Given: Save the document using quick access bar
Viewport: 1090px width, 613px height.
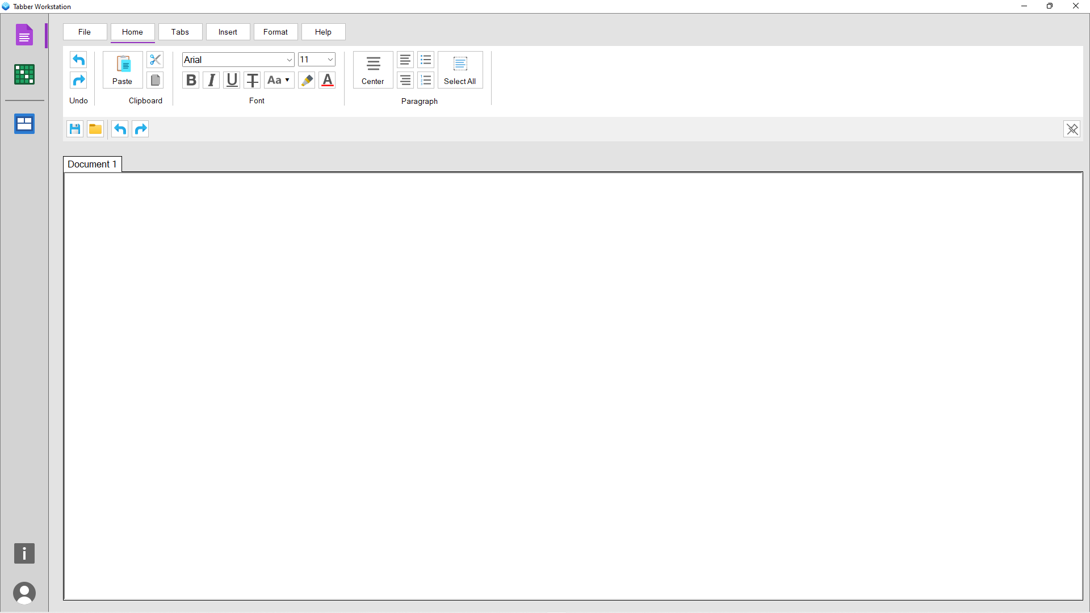Looking at the screenshot, I should point(74,129).
